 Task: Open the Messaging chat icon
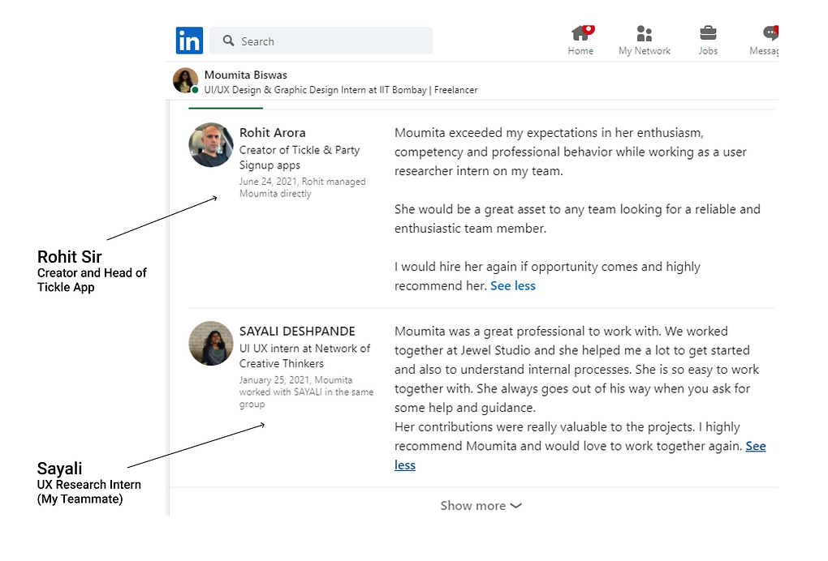(x=770, y=33)
